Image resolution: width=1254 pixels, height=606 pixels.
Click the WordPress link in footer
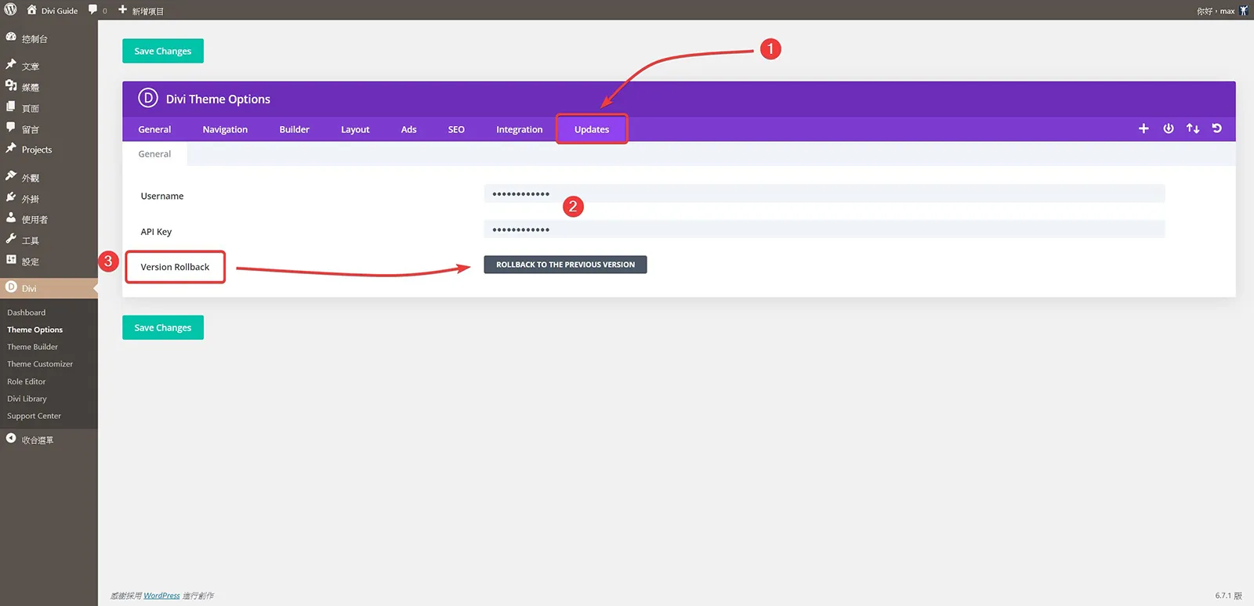(x=161, y=596)
